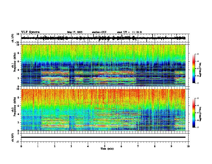212x164 pixels.
Task: Click the ch.3 flat waveform trace
Action: 103,137
